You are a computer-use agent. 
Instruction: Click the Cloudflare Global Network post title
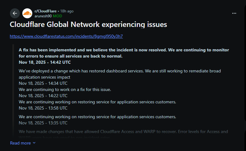click(88, 25)
